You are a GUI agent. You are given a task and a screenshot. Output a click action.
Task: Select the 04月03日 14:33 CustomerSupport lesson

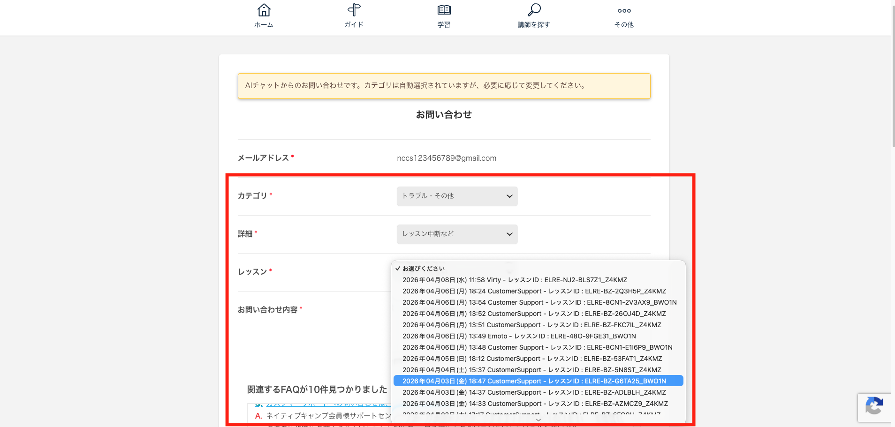tap(535, 404)
